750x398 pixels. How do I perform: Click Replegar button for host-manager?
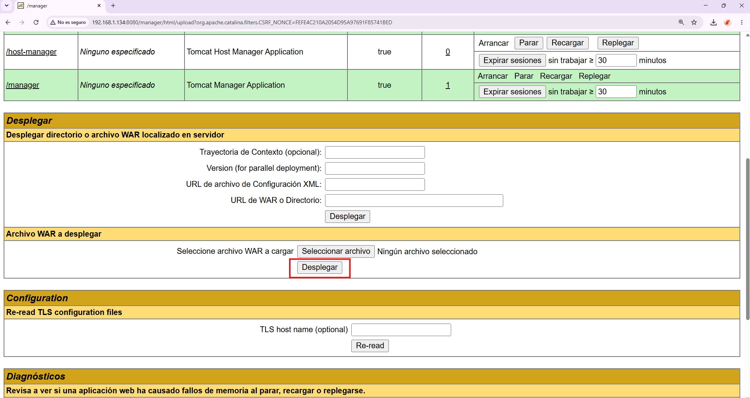click(618, 43)
